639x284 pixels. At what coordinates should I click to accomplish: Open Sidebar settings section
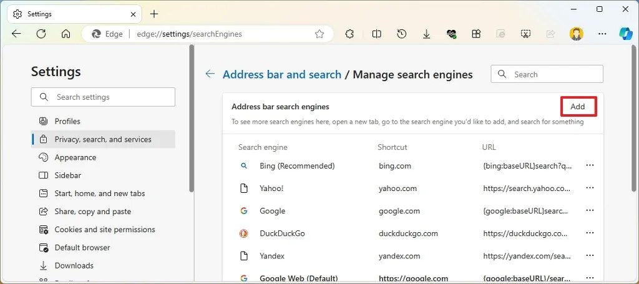tap(103, 175)
